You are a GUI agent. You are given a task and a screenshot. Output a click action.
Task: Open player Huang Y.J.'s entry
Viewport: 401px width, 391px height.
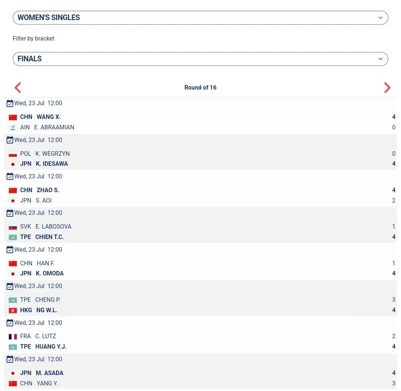coord(51,347)
